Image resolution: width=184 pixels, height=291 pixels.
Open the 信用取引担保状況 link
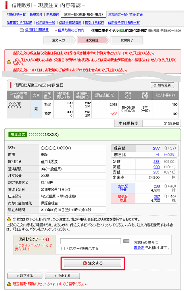(x=19, y=23)
